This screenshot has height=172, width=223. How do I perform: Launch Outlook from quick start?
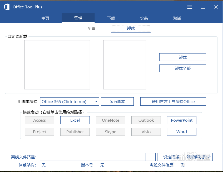click(146, 120)
